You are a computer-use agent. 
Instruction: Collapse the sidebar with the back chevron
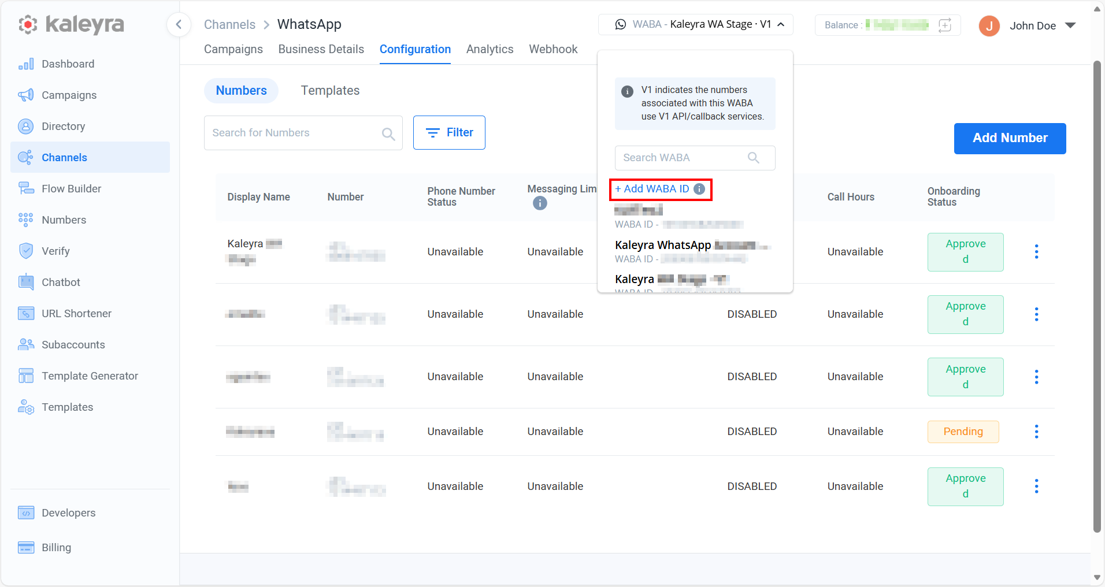(179, 24)
